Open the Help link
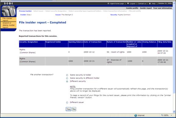 tap(153, 4)
